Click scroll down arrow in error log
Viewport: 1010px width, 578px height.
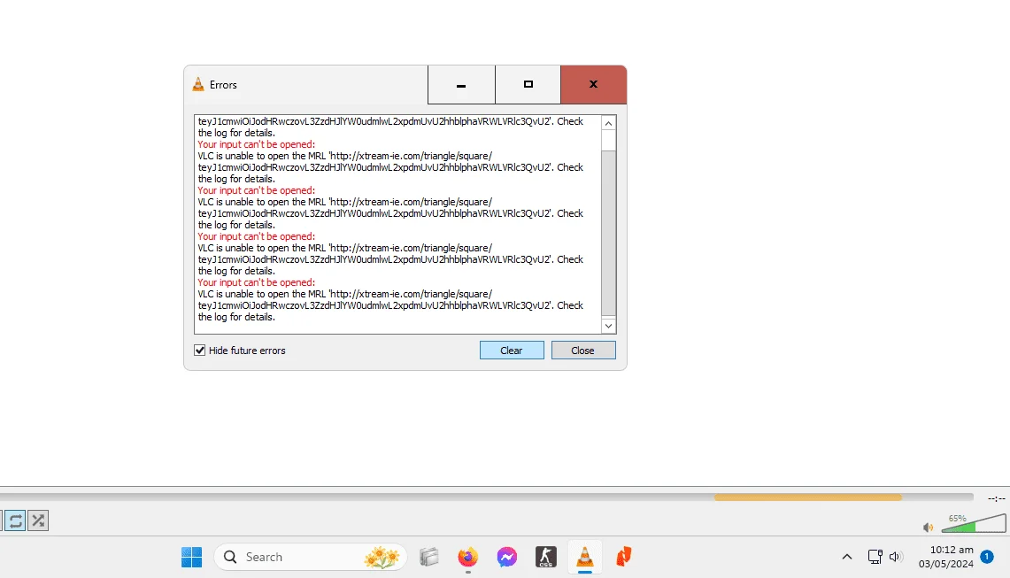[608, 326]
